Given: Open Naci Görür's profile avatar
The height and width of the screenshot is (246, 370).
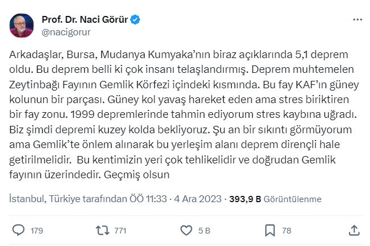Looking at the screenshot, I should 23,26.
